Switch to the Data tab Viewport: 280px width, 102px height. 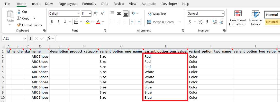[x=105, y=4]
